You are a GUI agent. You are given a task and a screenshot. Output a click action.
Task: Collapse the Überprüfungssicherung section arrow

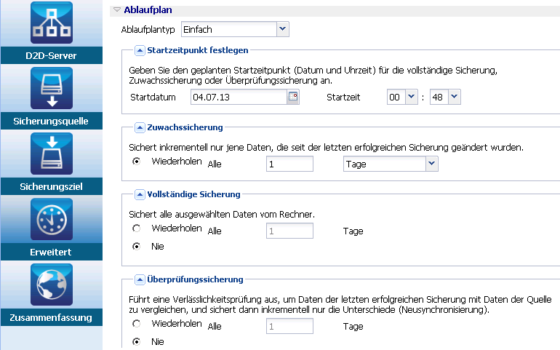point(140,279)
